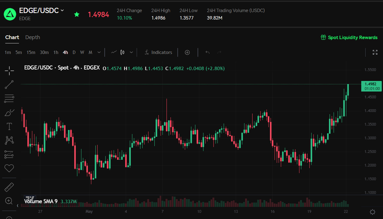Select the 1m timeframe
The width and height of the screenshot is (383, 219).
click(8, 52)
